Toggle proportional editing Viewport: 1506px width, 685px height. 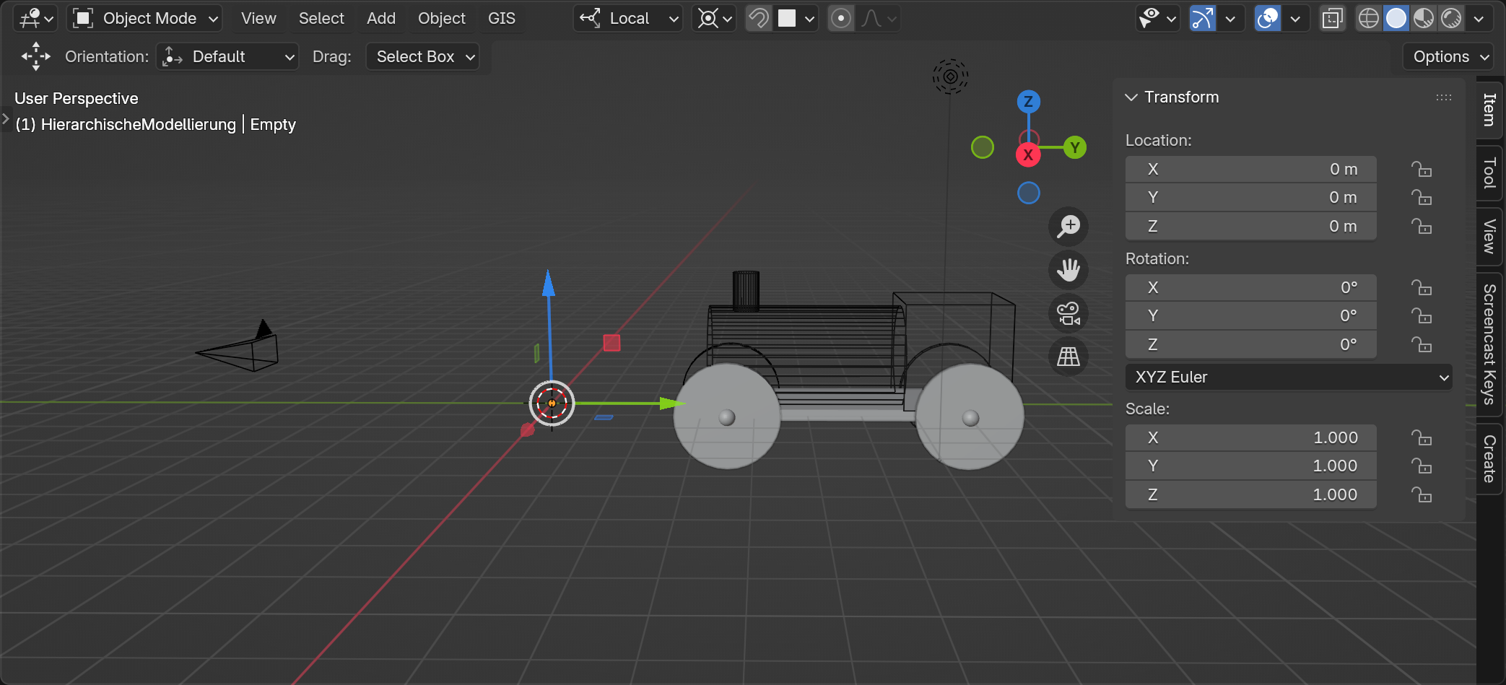(841, 18)
